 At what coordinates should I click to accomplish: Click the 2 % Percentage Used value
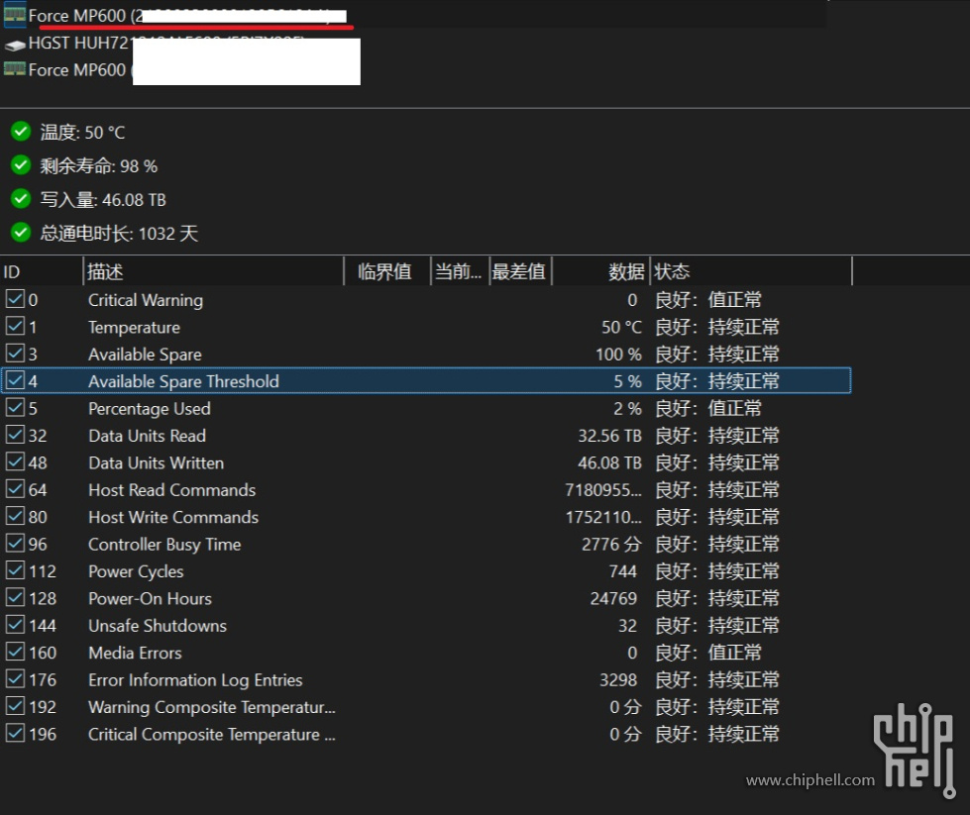(627, 409)
